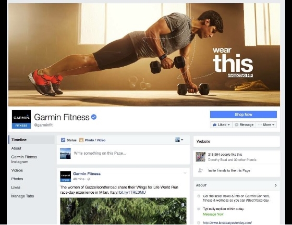The width and height of the screenshot is (292, 225).
Task: Click the Shop Now button
Action: point(244,115)
